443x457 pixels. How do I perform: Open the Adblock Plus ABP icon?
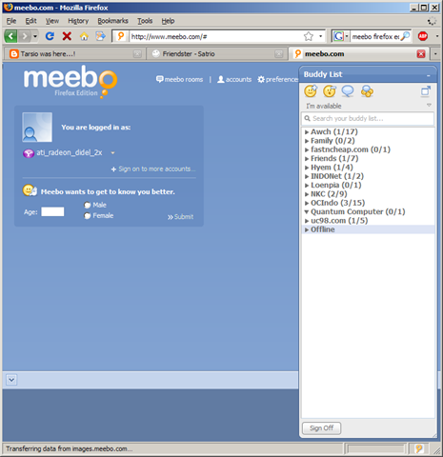[x=423, y=36]
